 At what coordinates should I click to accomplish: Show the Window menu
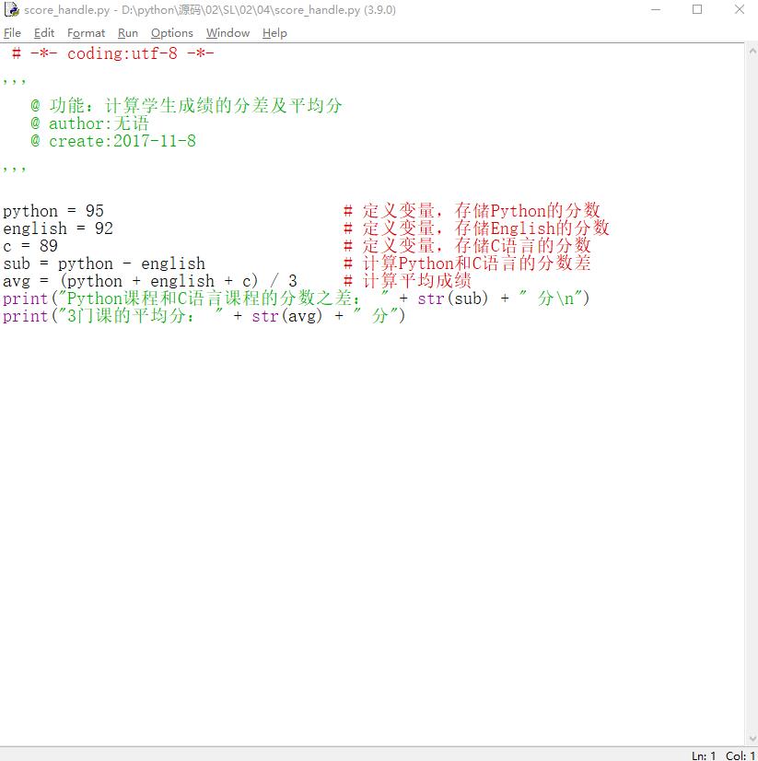point(227,33)
